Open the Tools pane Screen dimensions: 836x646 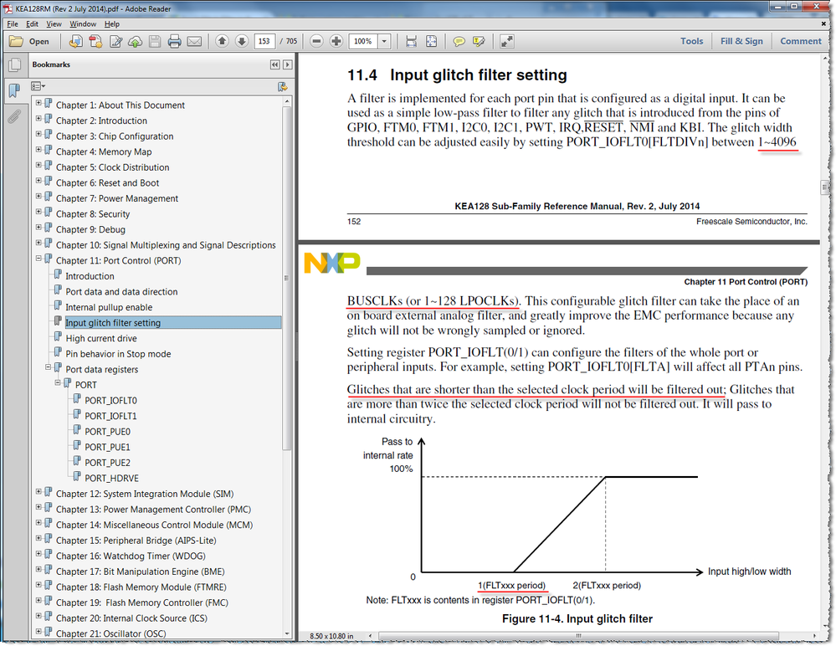[691, 41]
